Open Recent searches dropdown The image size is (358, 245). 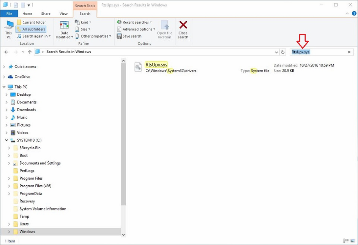(x=134, y=22)
